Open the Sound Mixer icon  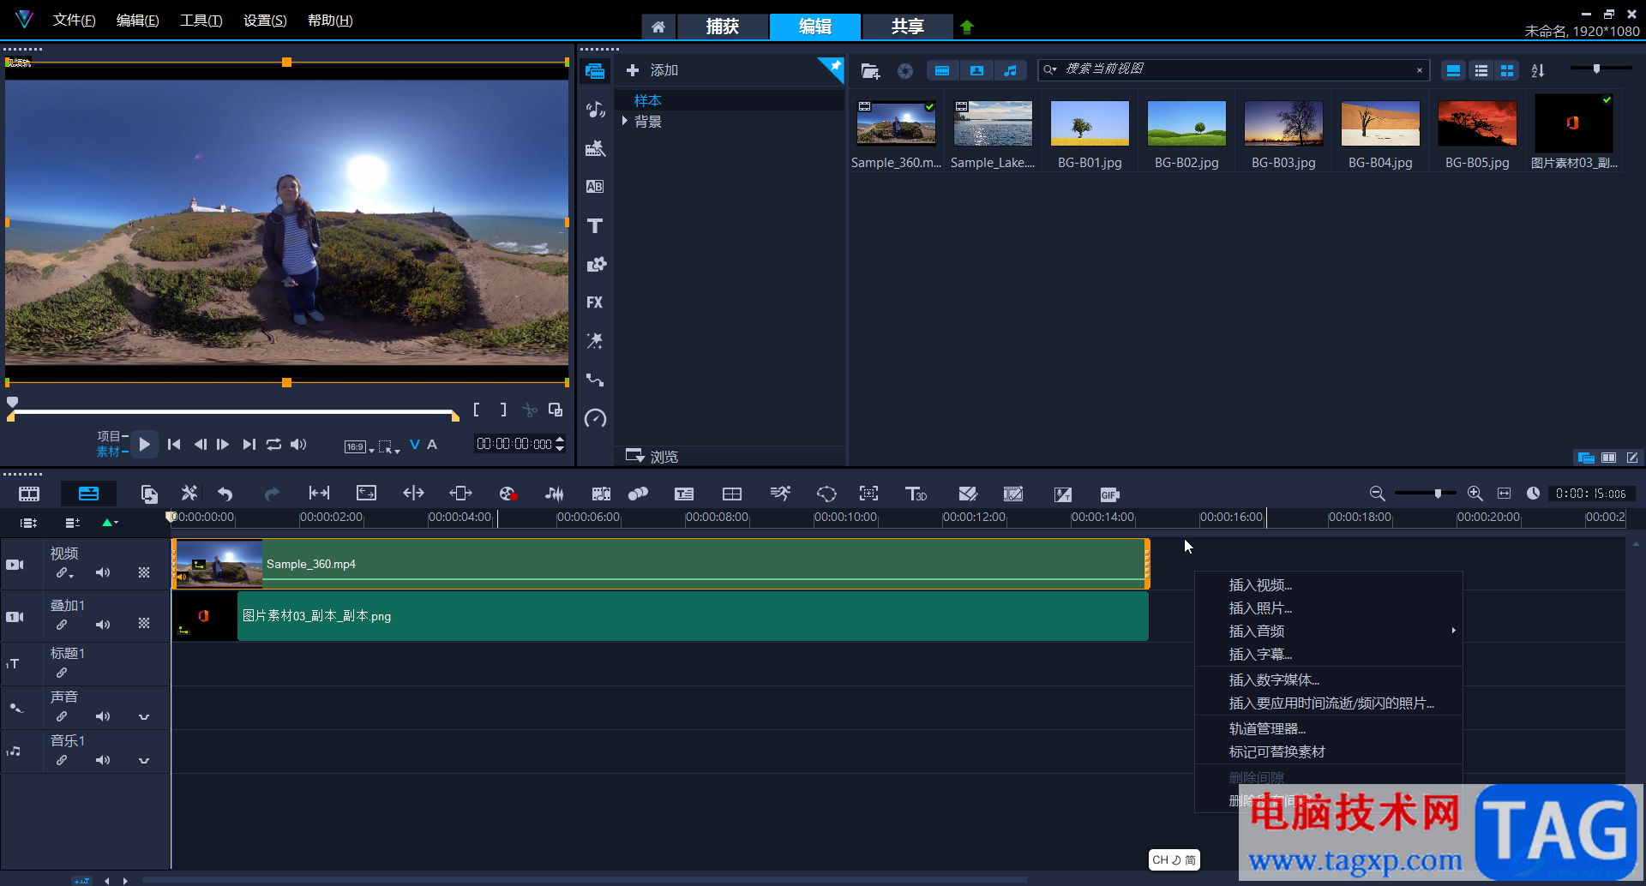click(555, 494)
